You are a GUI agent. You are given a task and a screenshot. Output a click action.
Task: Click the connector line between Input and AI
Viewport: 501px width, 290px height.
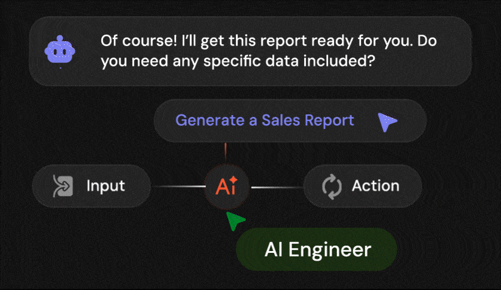tap(177, 188)
